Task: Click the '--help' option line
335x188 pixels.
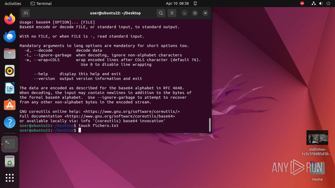Action: [x=77, y=74]
